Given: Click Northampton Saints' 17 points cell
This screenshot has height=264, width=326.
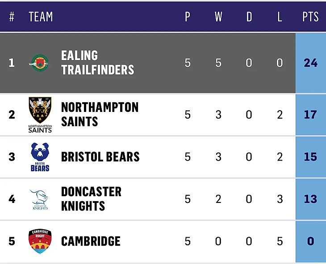Looking at the screenshot, I should [310, 115].
